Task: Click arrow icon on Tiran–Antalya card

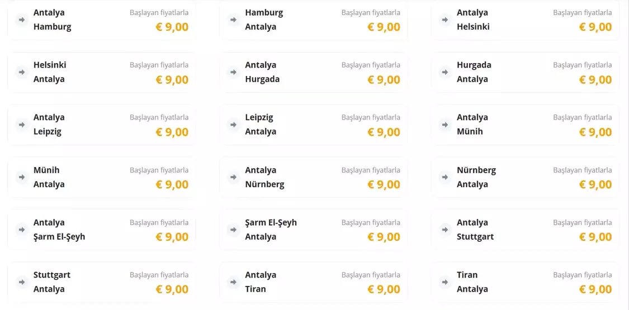Action: (445, 282)
